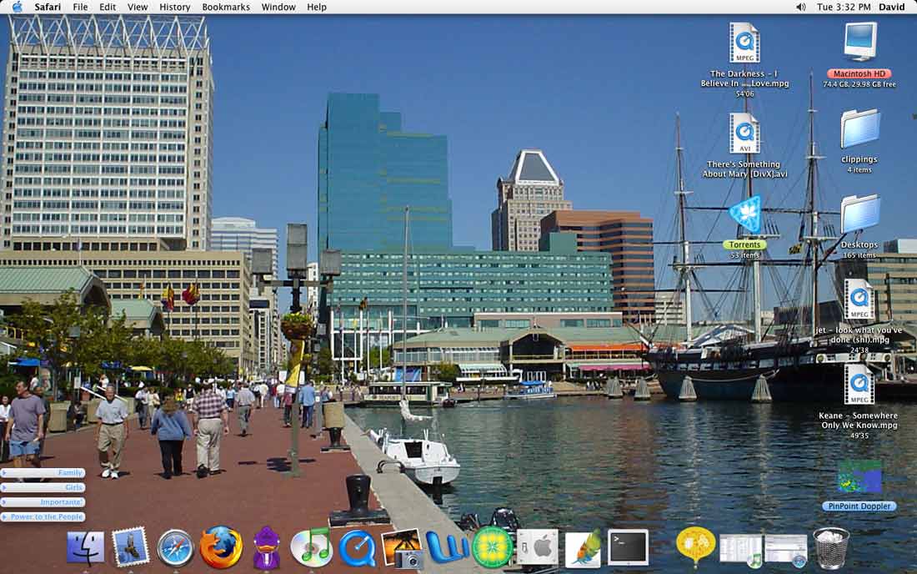
Task: Open the Apple menu
Action: [17, 7]
